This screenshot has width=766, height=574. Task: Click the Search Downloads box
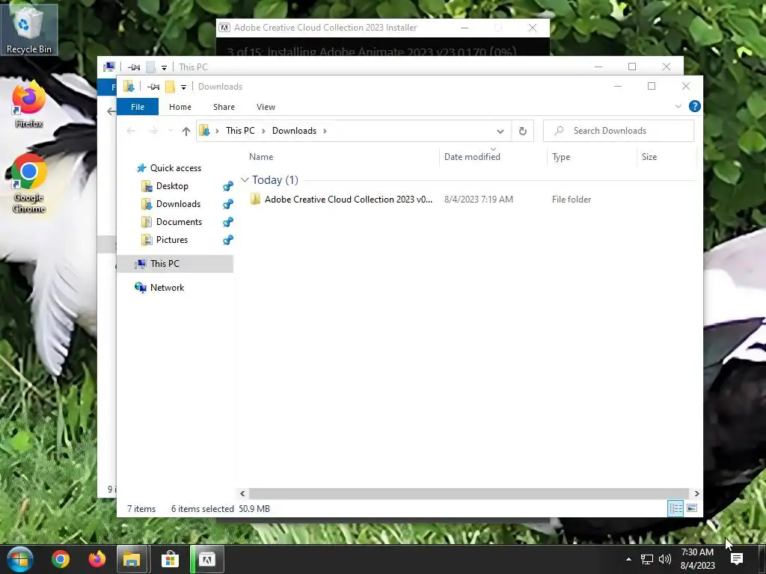click(619, 131)
